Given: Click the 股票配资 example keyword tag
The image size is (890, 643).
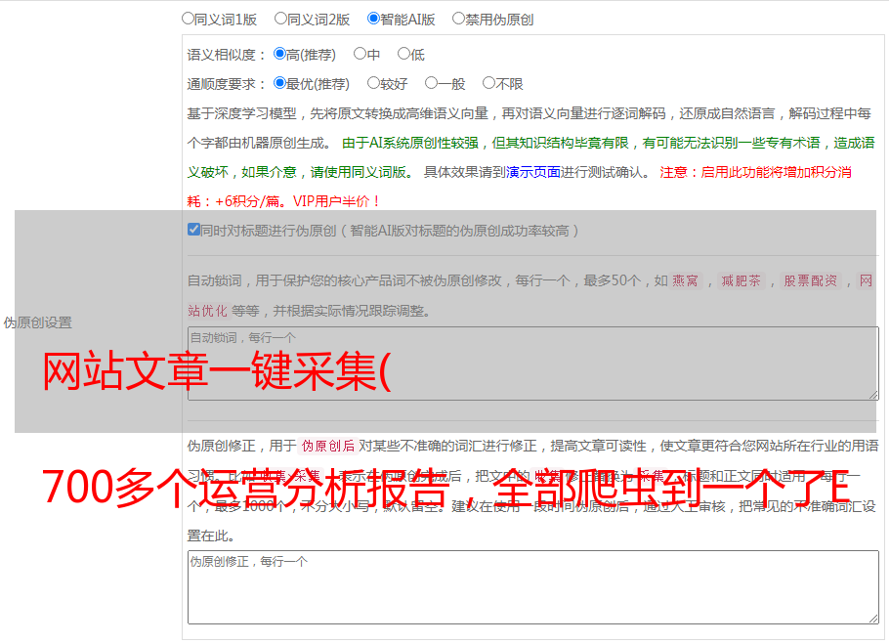Looking at the screenshot, I should point(811,280).
